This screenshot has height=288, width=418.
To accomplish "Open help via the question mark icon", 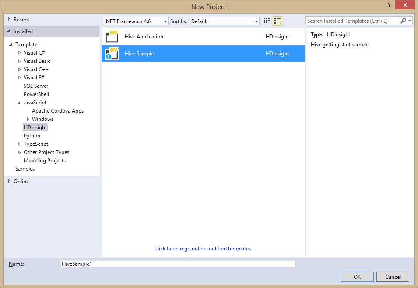I will (389, 5).
